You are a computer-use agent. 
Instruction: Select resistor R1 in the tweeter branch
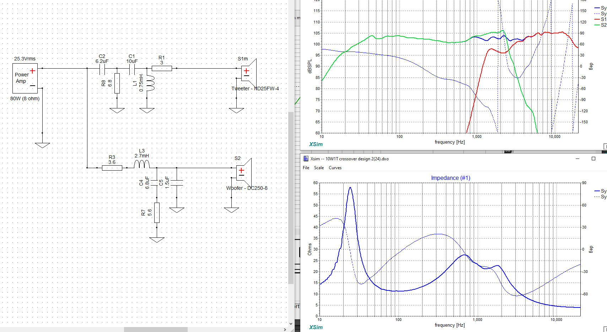pos(162,68)
